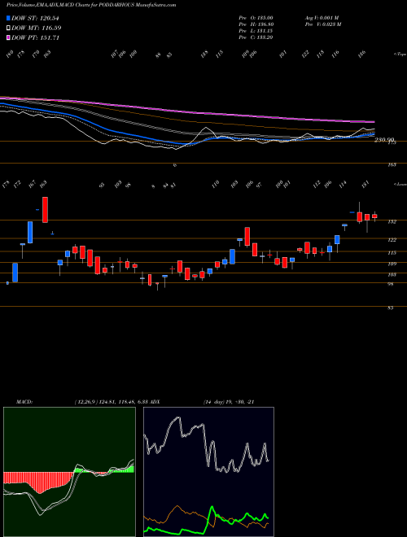Click the tall red candlestick under label 163
Image resolution: width=407 pixels, height=537 pixels.
45,210
